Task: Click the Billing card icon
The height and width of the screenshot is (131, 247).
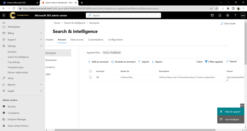Action: [4, 33]
